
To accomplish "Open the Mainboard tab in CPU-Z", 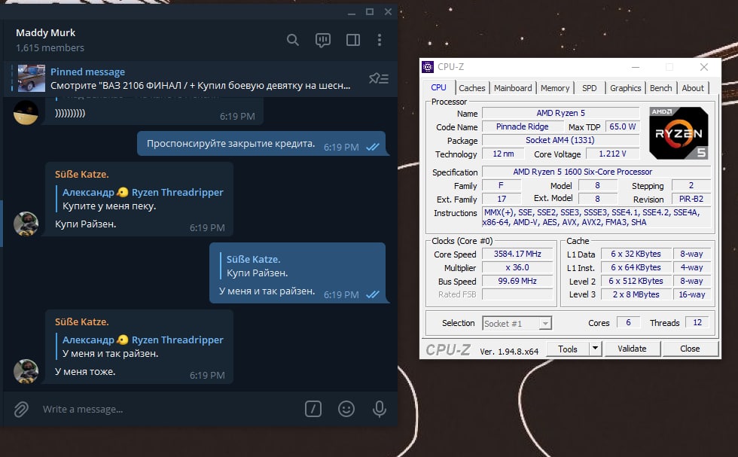I will (513, 88).
